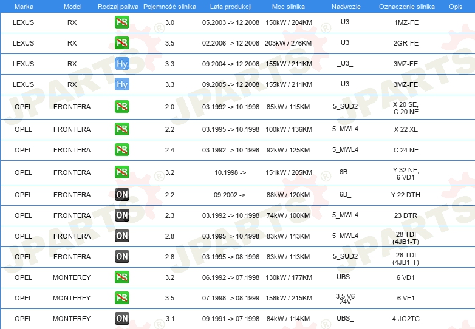Click body code 3.5 V6 24V
The image size is (475, 329).
(346, 299)
